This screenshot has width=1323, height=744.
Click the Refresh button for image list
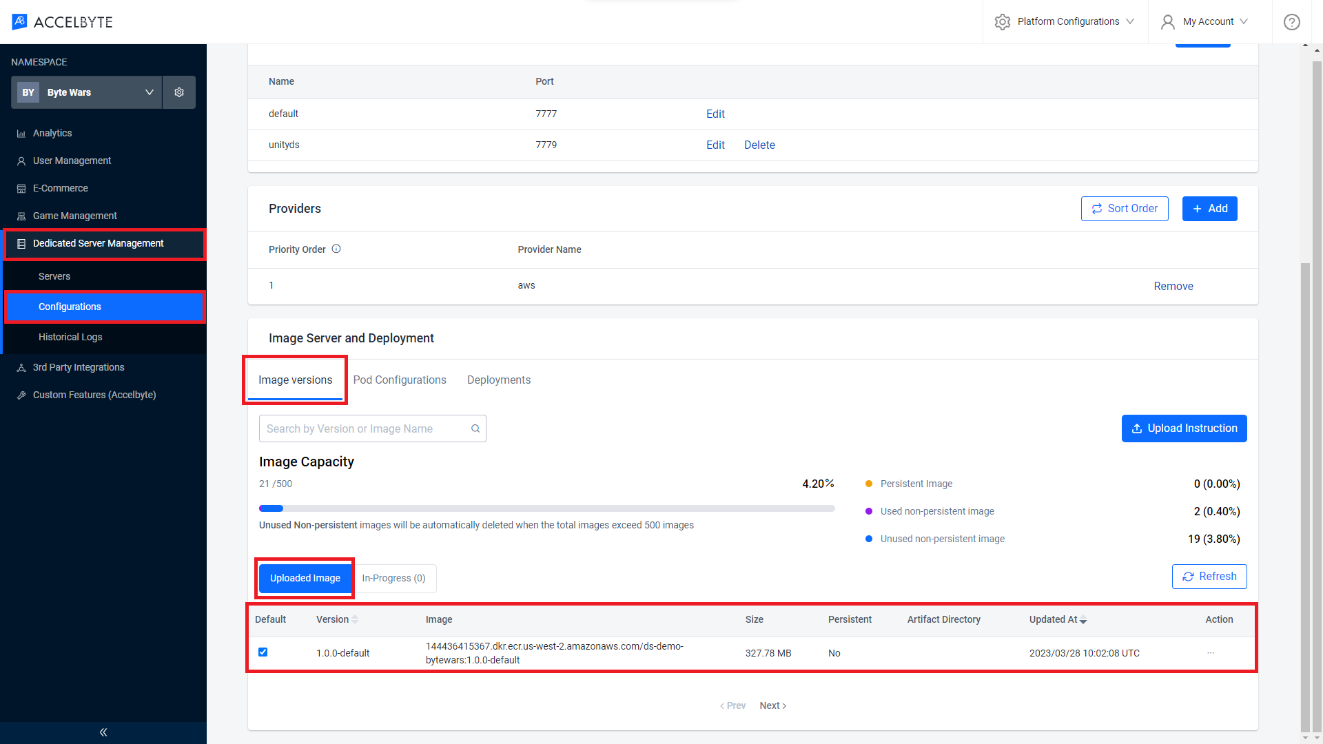[x=1210, y=575]
